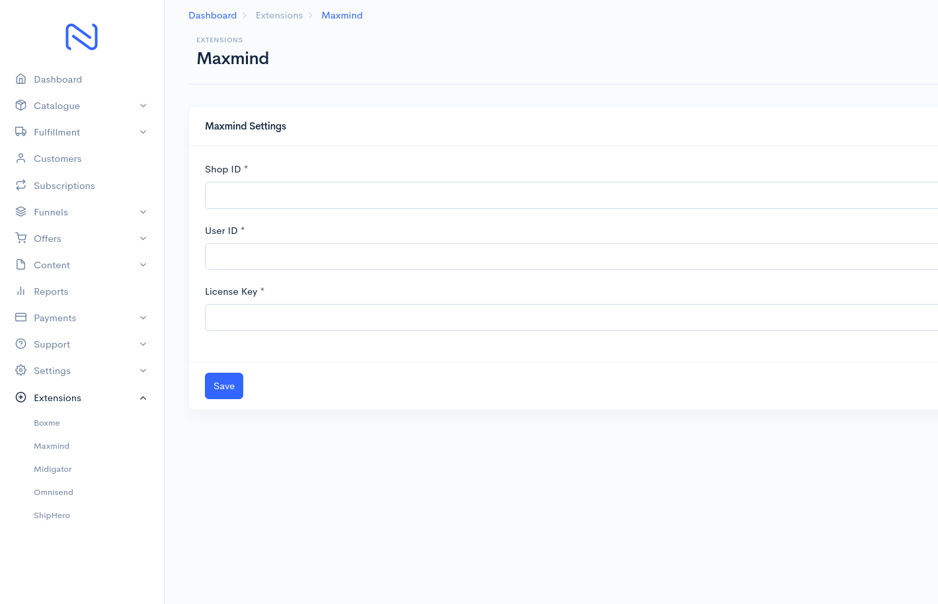Select the Settings menu label
The height and width of the screenshot is (604, 938).
52,371
